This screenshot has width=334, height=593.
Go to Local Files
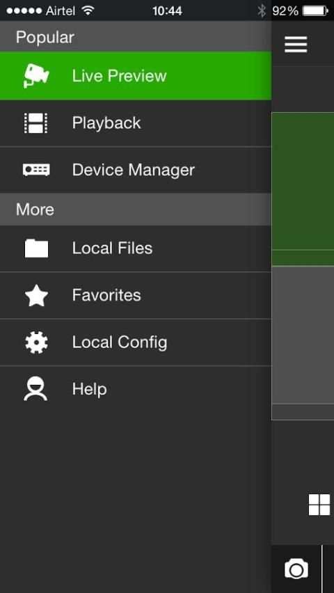coord(136,248)
